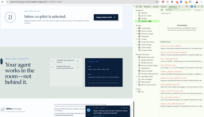Open Background fetch service
Screen dimensions: 204x117
(147, 60)
